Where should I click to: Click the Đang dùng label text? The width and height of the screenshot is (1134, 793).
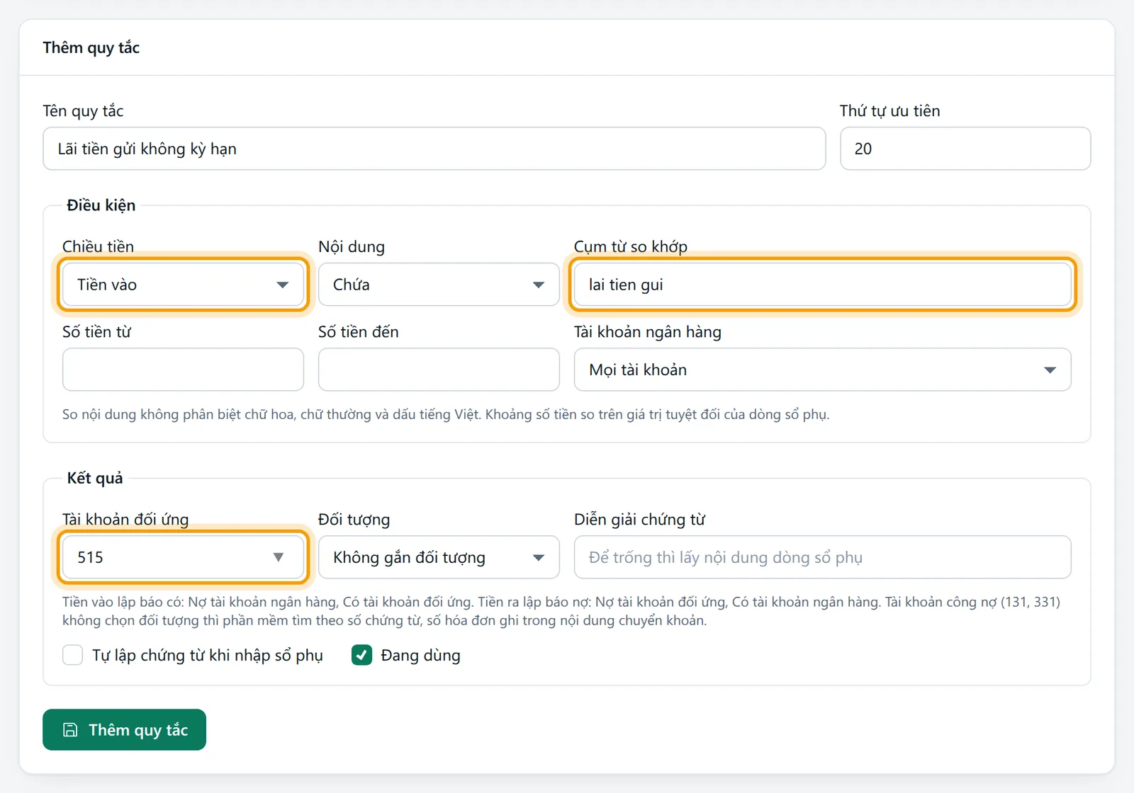click(x=420, y=656)
